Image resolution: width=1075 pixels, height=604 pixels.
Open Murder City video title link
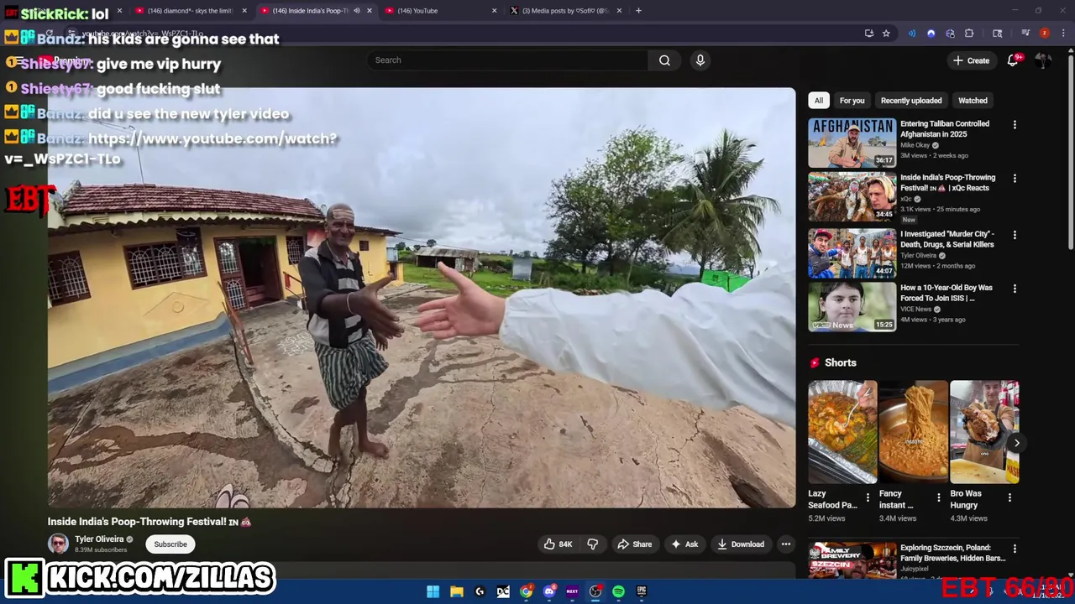[x=947, y=239]
